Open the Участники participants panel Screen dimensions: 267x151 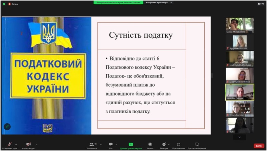[92, 146]
